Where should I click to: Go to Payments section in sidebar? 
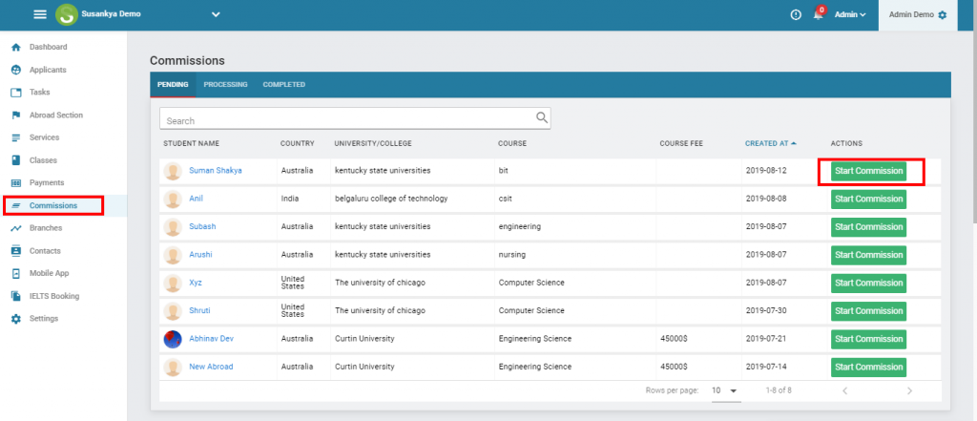(x=46, y=182)
